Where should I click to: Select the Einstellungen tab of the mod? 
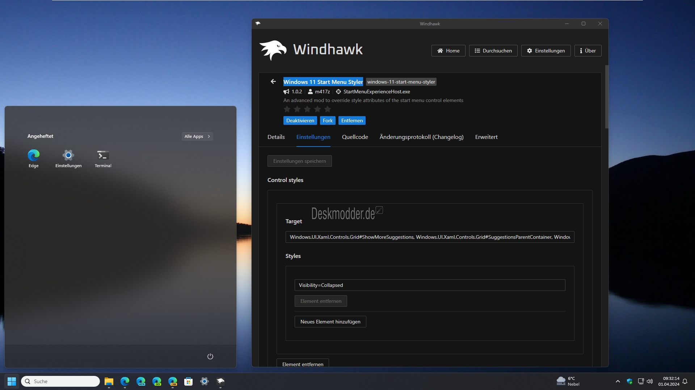click(x=313, y=137)
